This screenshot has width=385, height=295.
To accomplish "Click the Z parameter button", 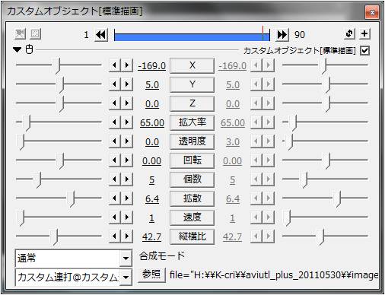I will coord(192,103).
